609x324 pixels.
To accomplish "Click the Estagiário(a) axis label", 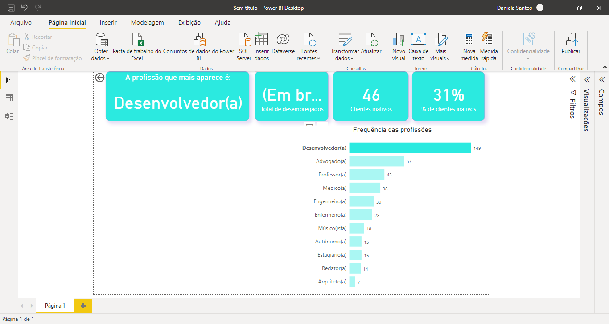I will pyautogui.click(x=331, y=255).
